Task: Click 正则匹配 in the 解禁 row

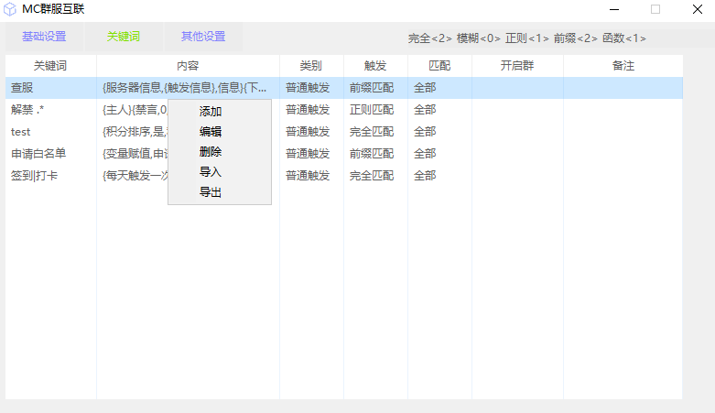Action: point(372,110)
